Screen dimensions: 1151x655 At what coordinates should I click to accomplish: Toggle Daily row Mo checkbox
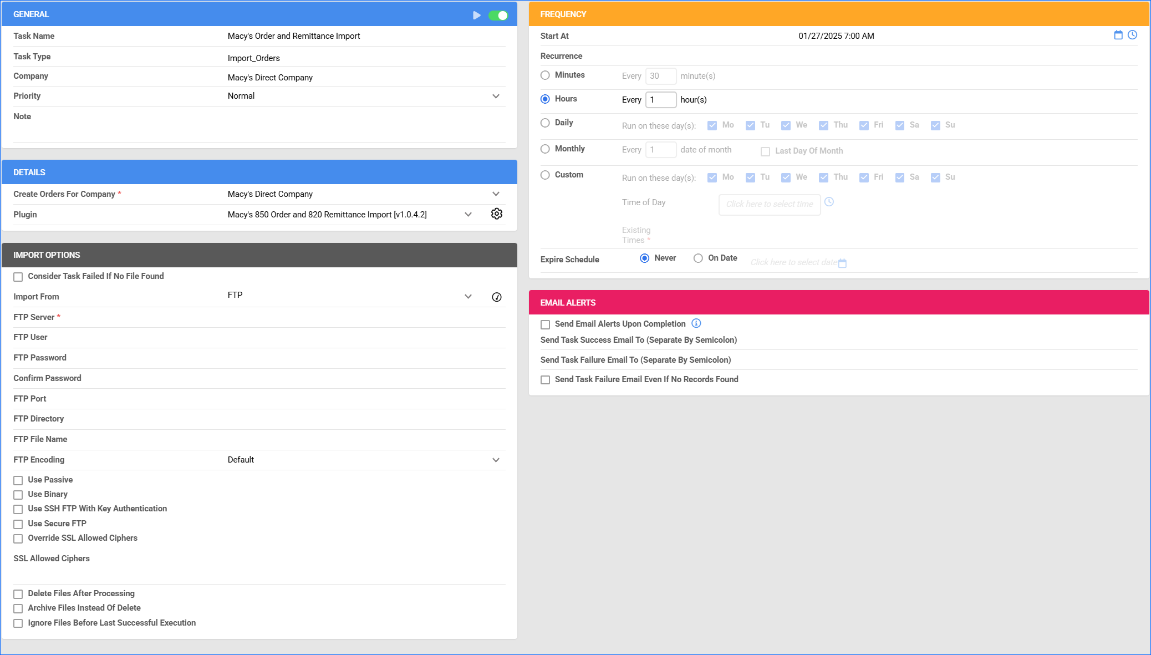click(712, 125)
